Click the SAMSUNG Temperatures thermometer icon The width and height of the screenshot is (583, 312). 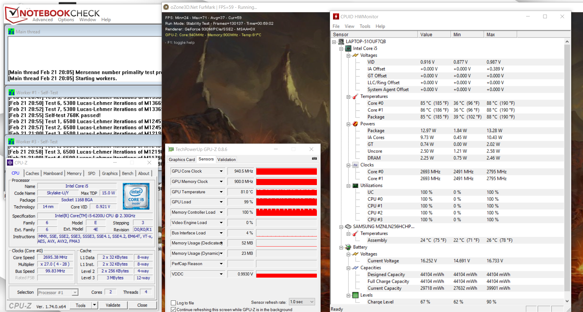click(x=355, y=233)
